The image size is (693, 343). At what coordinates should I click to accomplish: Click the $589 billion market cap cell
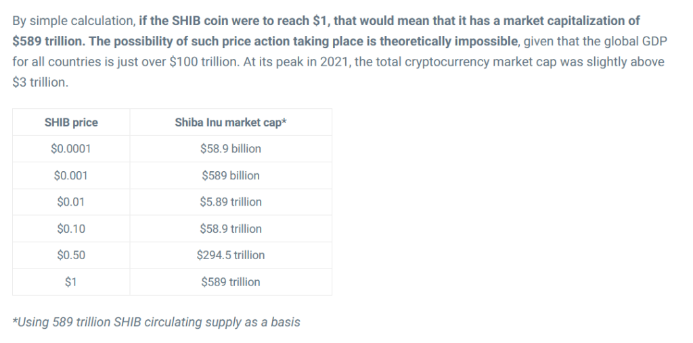point(230,175)
